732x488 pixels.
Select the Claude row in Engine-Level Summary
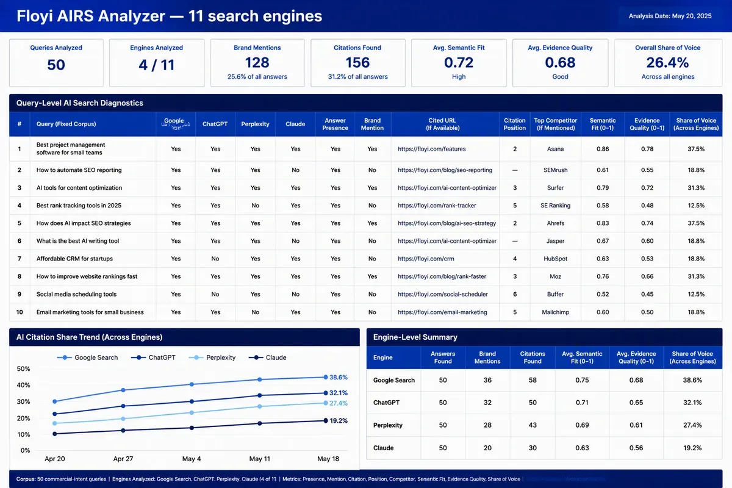click(544, 448)
